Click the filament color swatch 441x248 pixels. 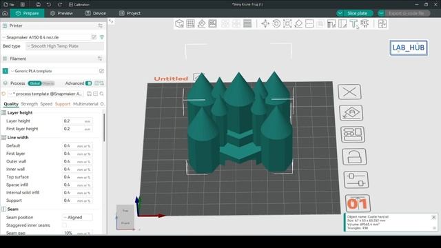pos(5,71)
